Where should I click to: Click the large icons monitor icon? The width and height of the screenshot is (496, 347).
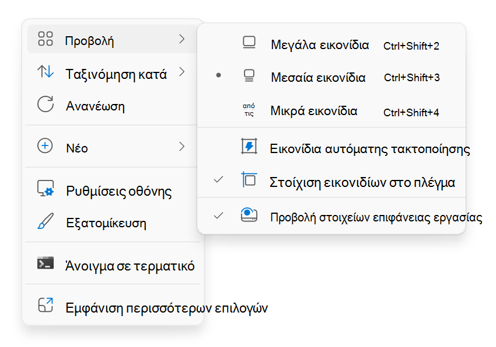click(x=249, y=43)
